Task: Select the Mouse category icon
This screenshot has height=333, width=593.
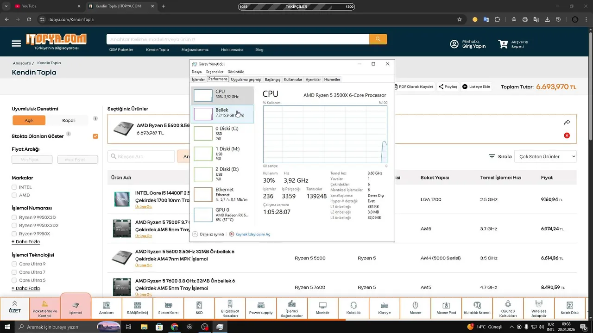Action: [x=416, y=308]
